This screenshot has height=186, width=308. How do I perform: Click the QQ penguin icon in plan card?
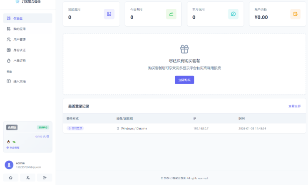pos(8,142)
